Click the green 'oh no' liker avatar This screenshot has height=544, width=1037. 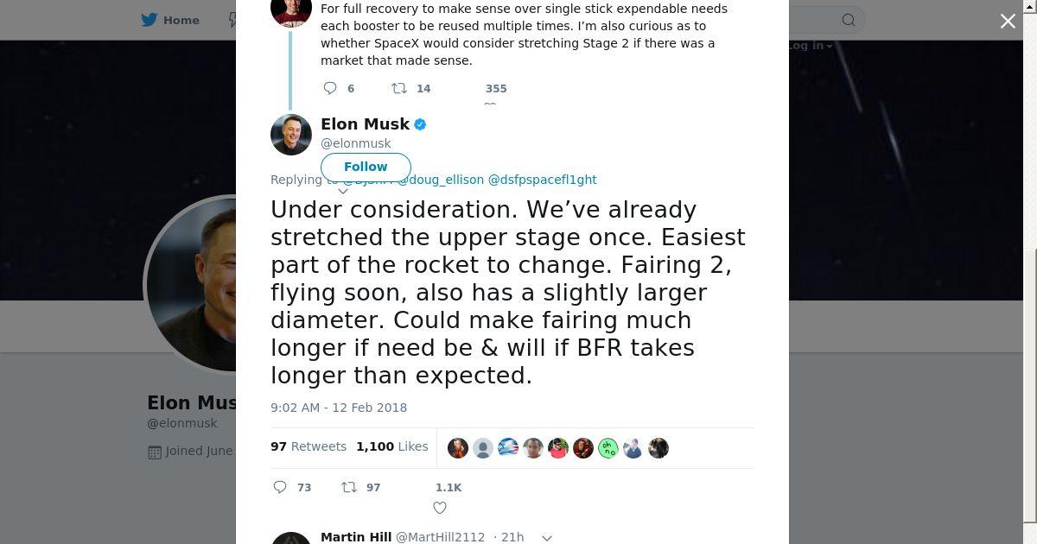608,448
